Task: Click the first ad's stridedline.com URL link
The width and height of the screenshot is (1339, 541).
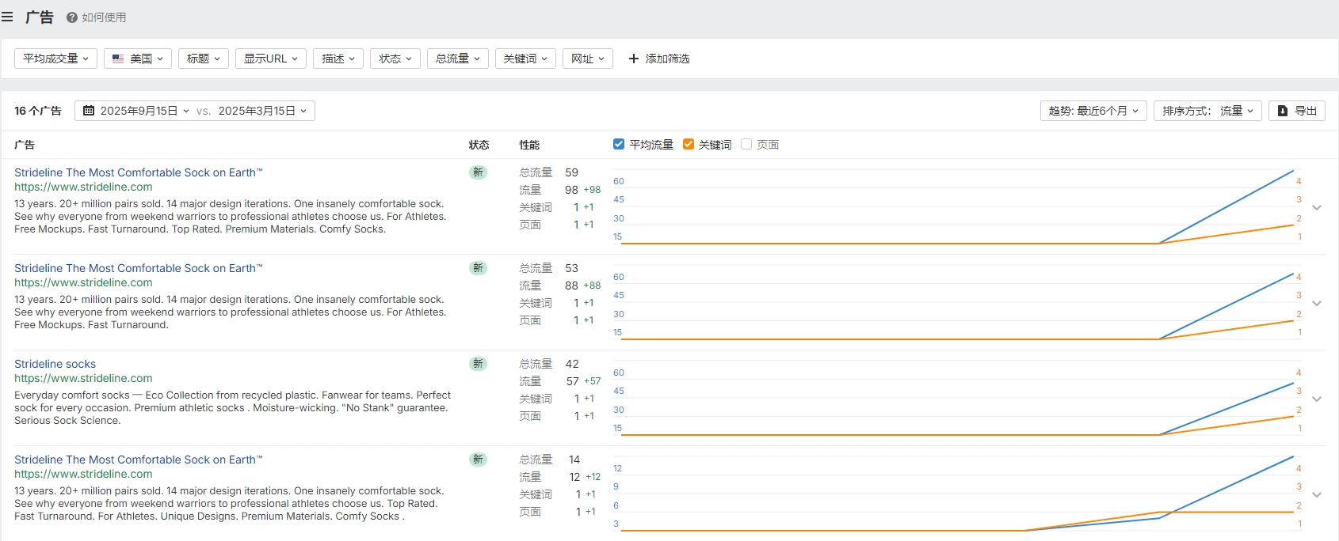Action: [83, 187]
